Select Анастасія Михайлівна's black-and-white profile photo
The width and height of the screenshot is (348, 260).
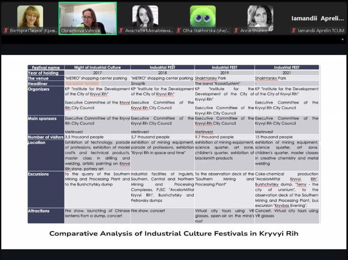(145, 16)
